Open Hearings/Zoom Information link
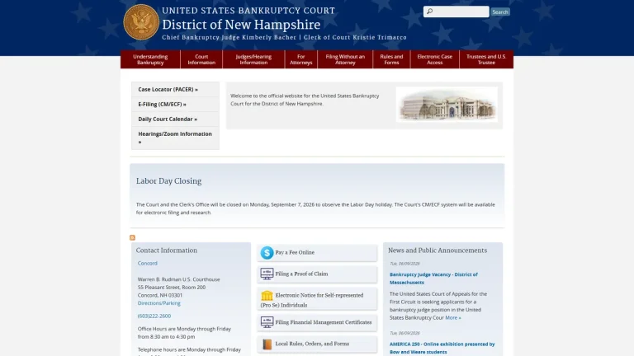Screen dimensions: 634x356 [175, 138]
